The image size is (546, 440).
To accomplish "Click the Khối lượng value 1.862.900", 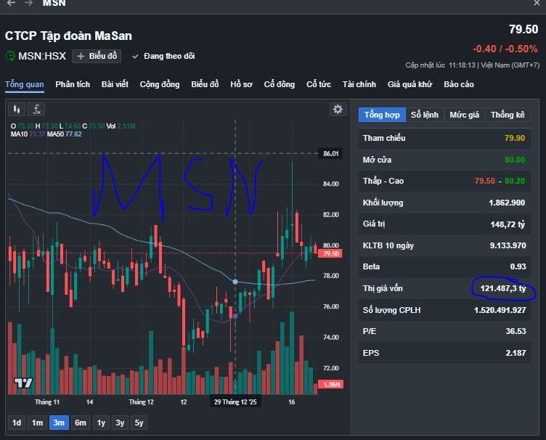I will coord(507,203).
